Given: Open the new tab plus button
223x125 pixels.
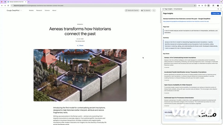Looking at the screenshot, I should pyautogui.click(x=29, y=2).
